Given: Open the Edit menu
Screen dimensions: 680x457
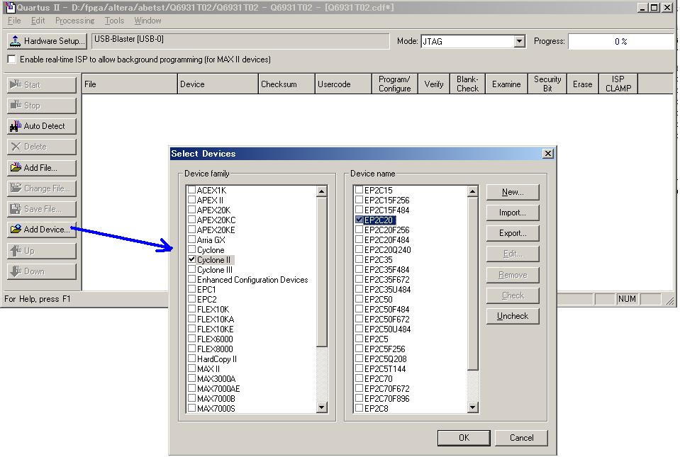Looking at the screenshot, I should tap(38, 21).
